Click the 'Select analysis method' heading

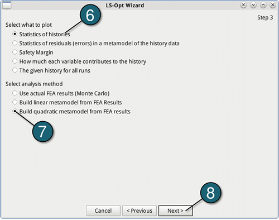click(34, 84)
